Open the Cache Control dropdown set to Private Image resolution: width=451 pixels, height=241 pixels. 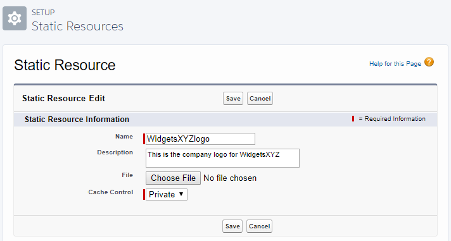click(167, 194)
